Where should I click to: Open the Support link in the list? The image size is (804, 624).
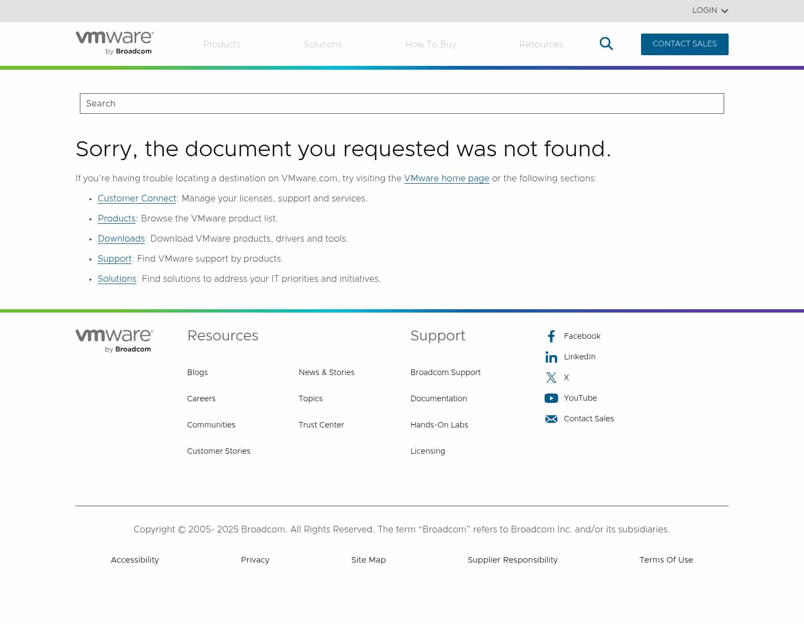tap(114, 259)
